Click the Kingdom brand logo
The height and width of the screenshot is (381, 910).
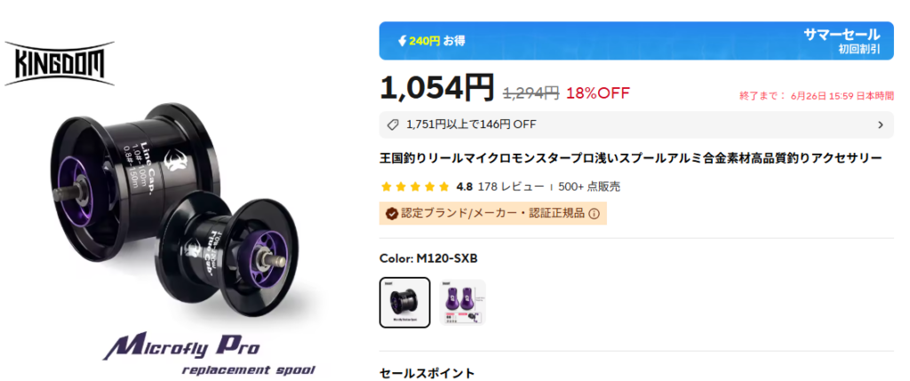tap(60, 63)
